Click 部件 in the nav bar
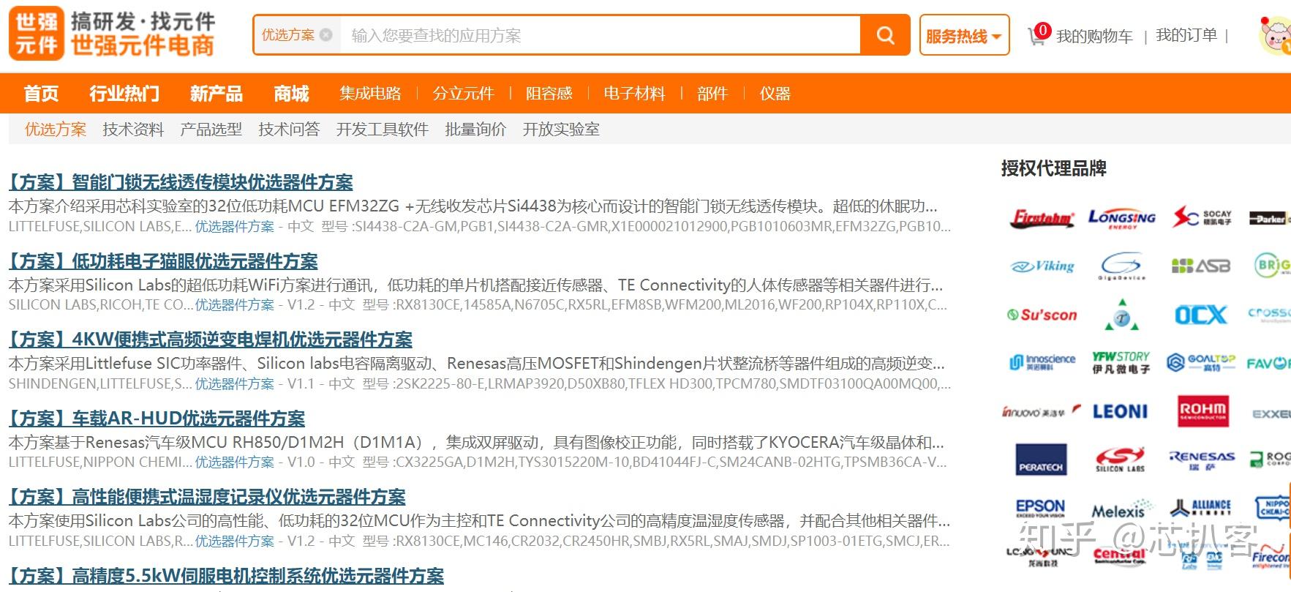 [x=712, y=93]
